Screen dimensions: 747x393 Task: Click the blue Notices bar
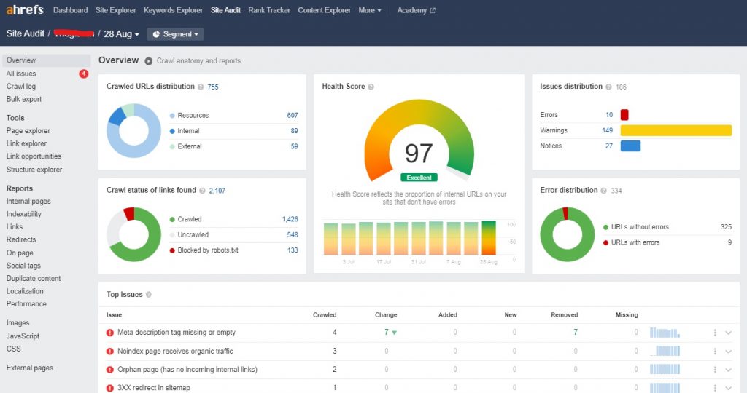pos(630,146)
